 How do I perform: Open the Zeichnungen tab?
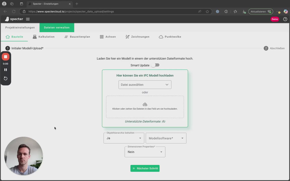[137, 37]
